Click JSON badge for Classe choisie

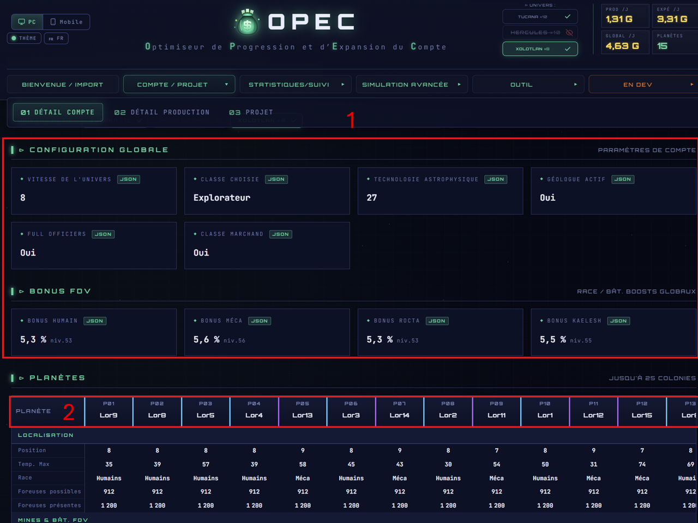click(x=276, y=179)
